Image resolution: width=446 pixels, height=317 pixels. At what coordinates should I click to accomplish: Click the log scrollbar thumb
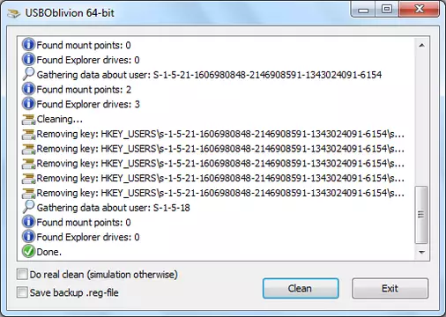tap(421, 215)
